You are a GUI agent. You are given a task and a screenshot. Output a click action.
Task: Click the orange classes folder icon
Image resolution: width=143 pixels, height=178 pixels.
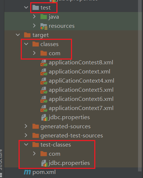point(36,44)
